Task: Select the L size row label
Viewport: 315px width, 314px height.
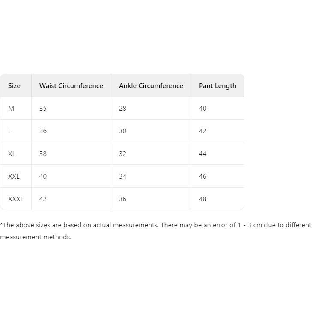Action: 10,131
